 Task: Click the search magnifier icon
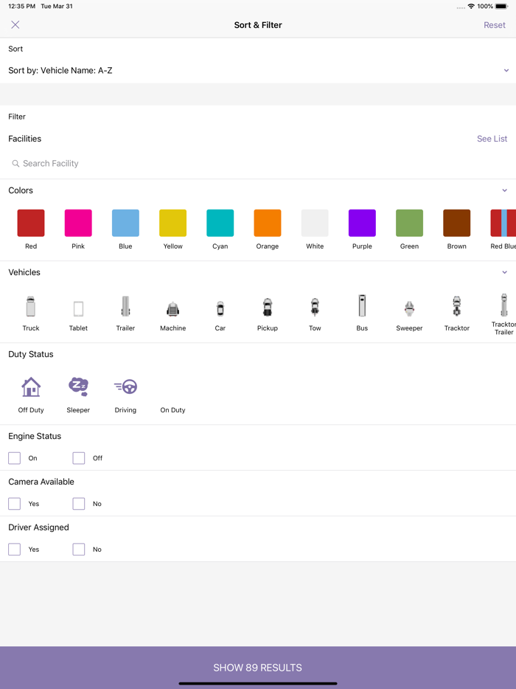pyautogui.click(x=15, y=164)
